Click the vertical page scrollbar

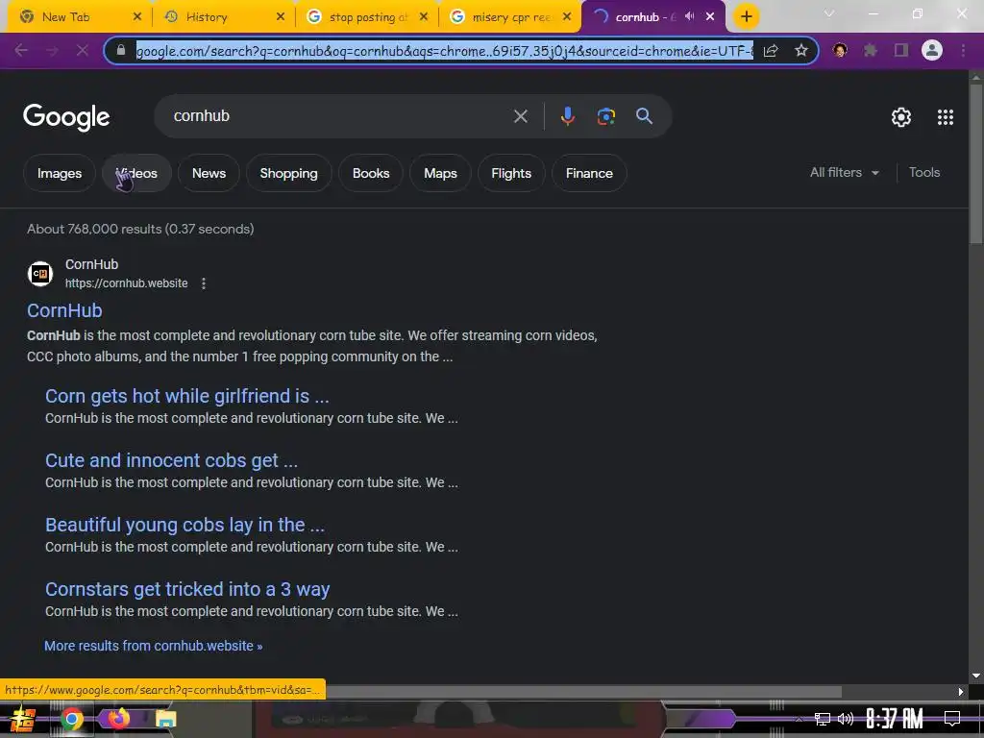pos(976,163)
